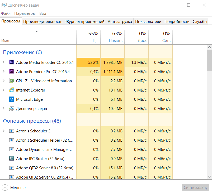Image resolution: width=212 pixels, height=192 pixels.
Task: Click the 1,3 МБ/с disk cell
Action: click(x=136, y=63)
